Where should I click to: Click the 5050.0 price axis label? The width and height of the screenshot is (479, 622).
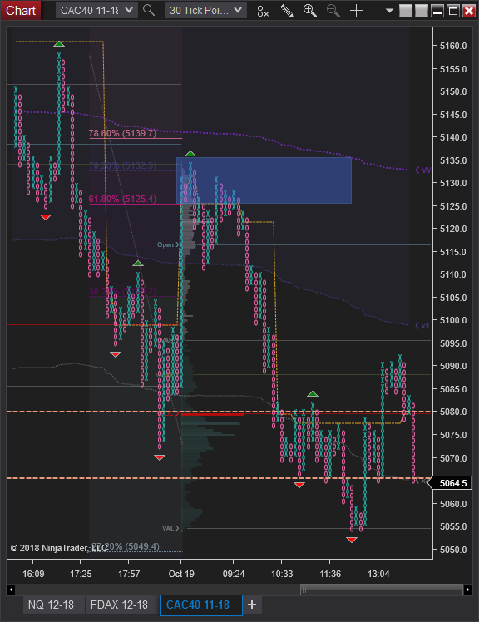point(453,550)
